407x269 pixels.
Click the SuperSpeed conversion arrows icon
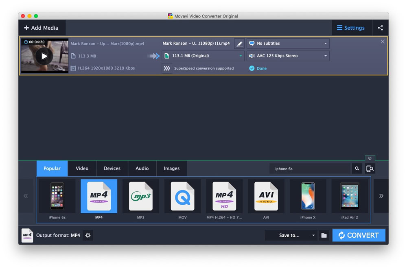pos(166,68)
